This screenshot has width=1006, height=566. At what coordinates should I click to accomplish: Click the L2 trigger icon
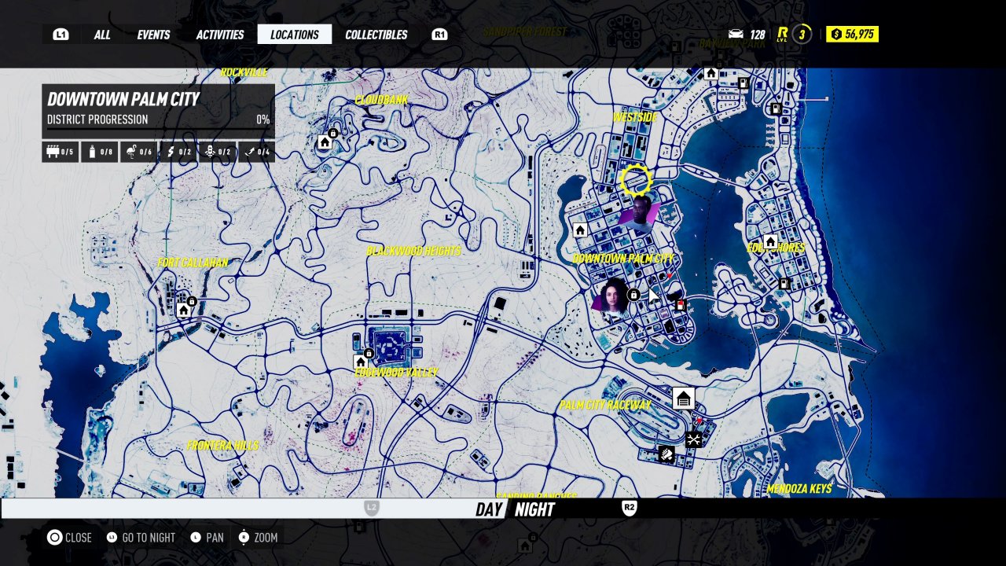pyautogui.click(x=372, y=508)
